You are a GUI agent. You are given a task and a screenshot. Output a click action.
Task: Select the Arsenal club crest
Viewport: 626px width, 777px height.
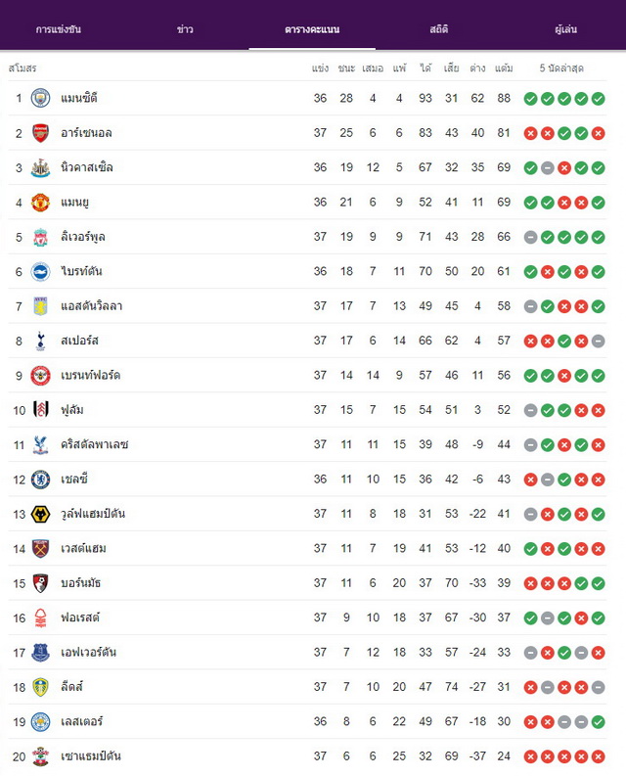click(x=40, y=133)
